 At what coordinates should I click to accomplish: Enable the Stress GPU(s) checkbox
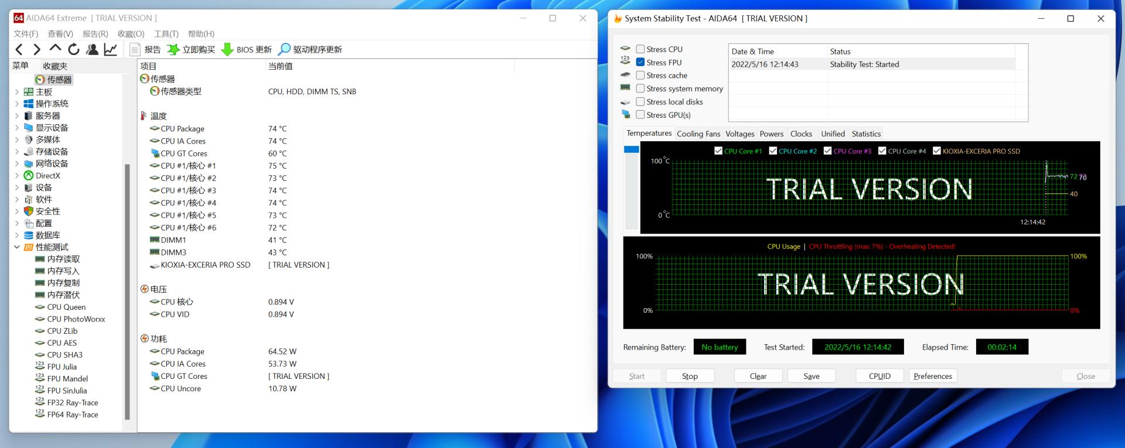coord(640,115)
